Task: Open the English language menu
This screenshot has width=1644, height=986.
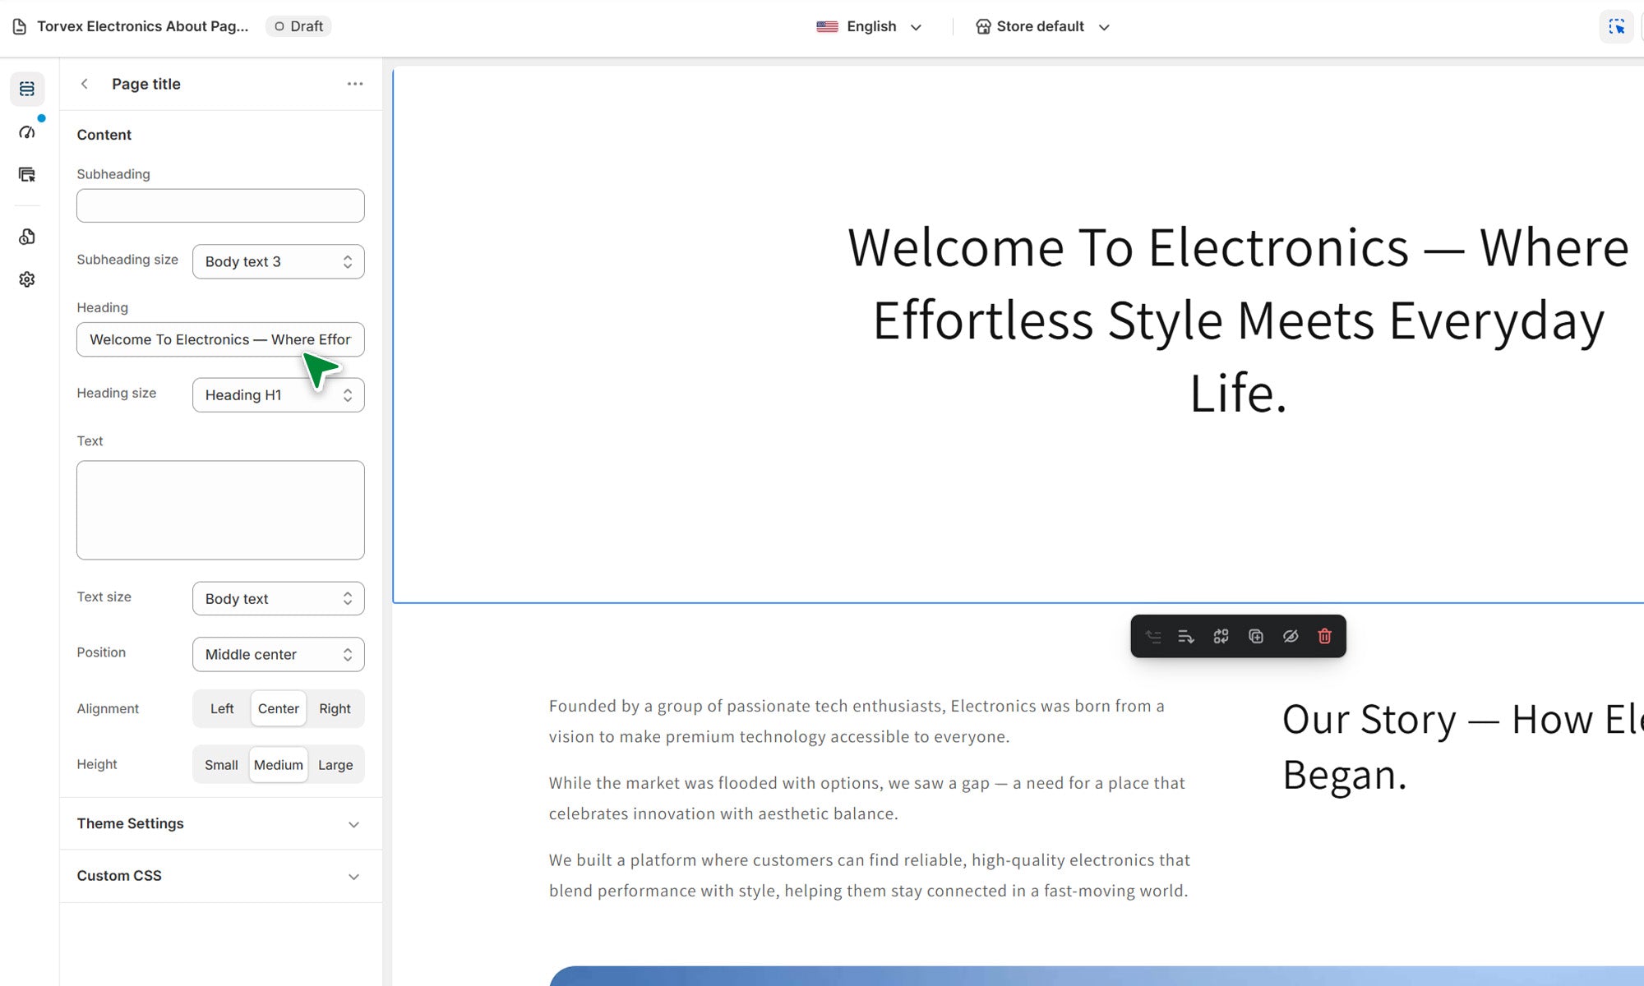Action: [x=870, y=27]
